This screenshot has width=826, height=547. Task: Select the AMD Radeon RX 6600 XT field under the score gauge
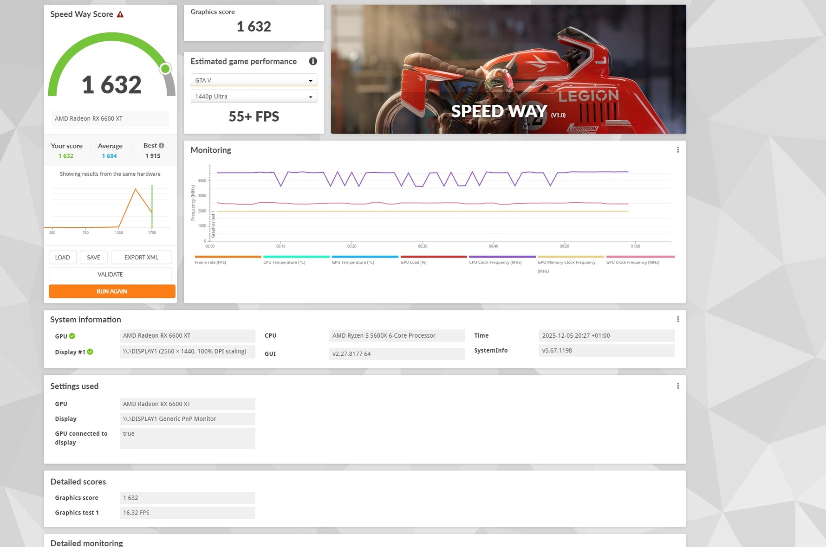(x=110, y=118)
